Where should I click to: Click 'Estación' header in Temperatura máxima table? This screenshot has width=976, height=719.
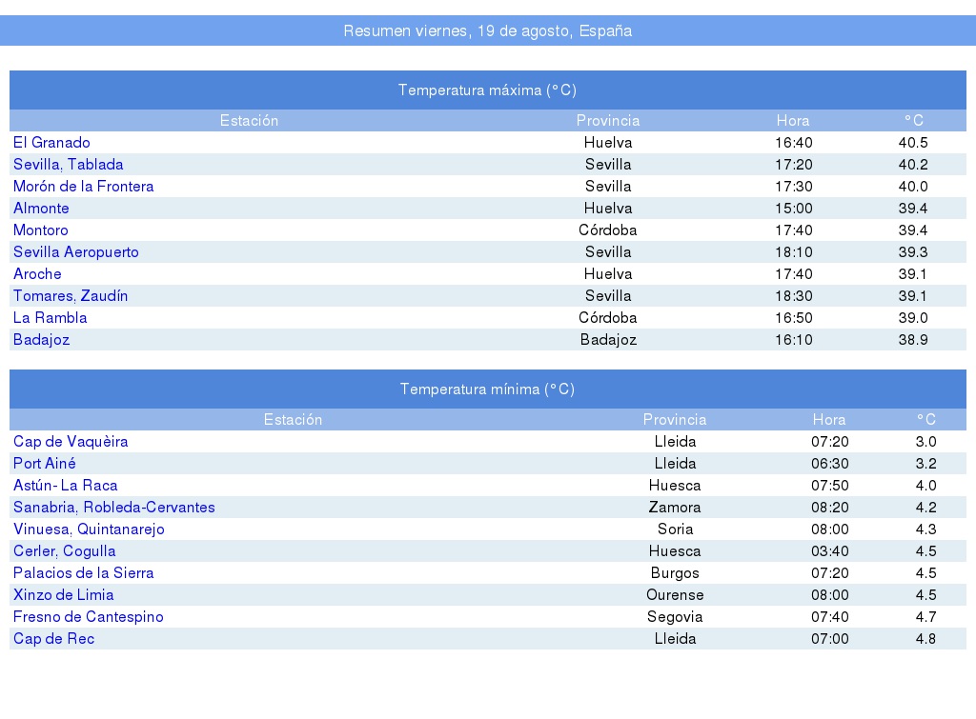[x=249, y=121]
